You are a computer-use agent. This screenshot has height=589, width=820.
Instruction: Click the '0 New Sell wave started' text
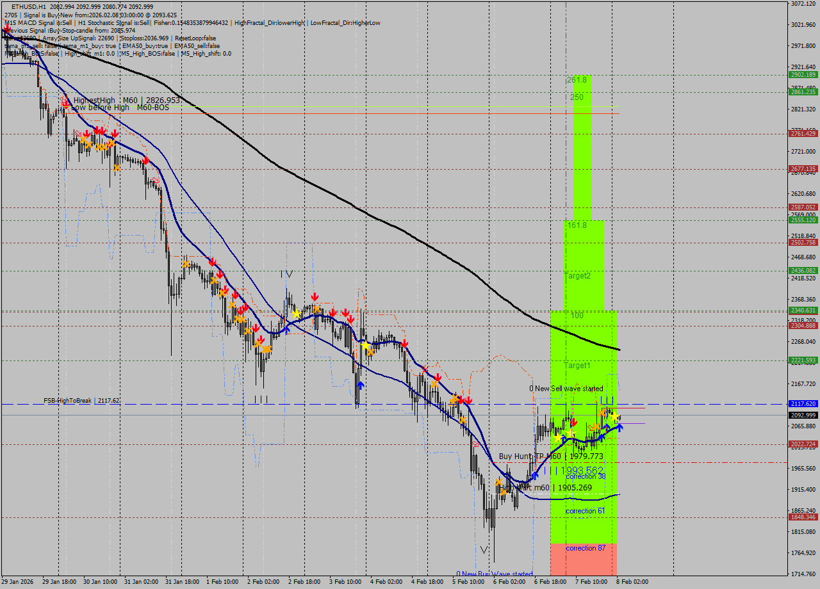coord(566,389)
